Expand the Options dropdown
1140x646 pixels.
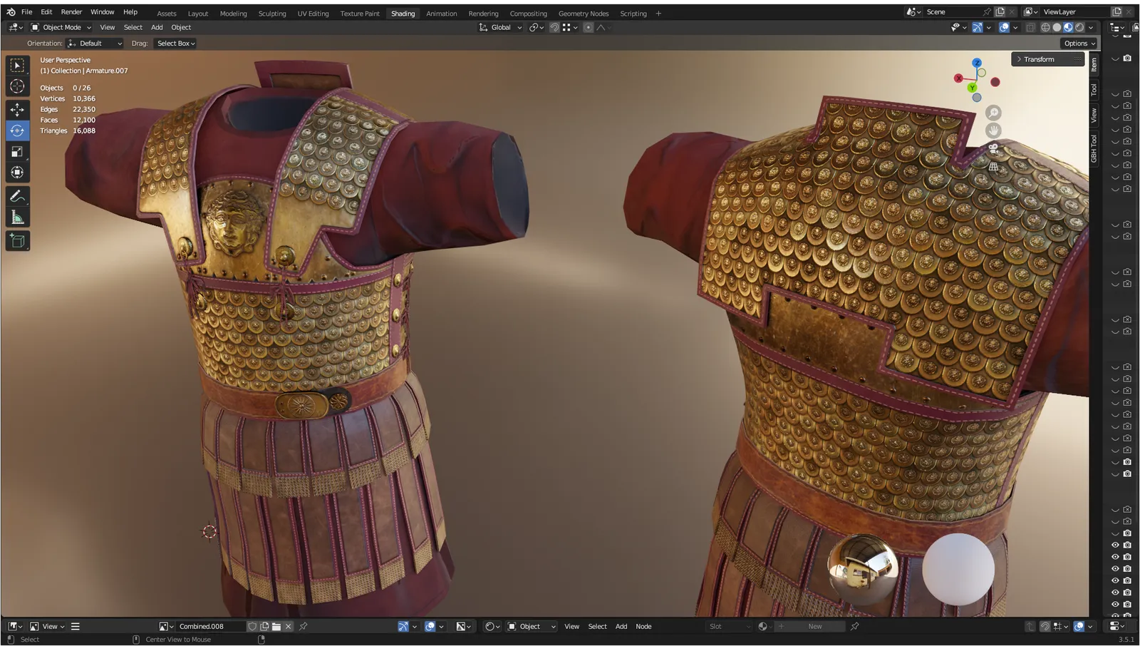(x=1079, y=43)
